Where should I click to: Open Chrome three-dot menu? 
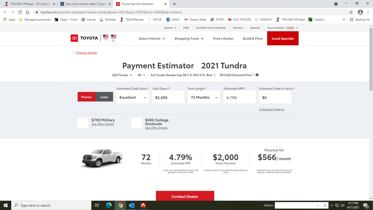coord(368,12)
